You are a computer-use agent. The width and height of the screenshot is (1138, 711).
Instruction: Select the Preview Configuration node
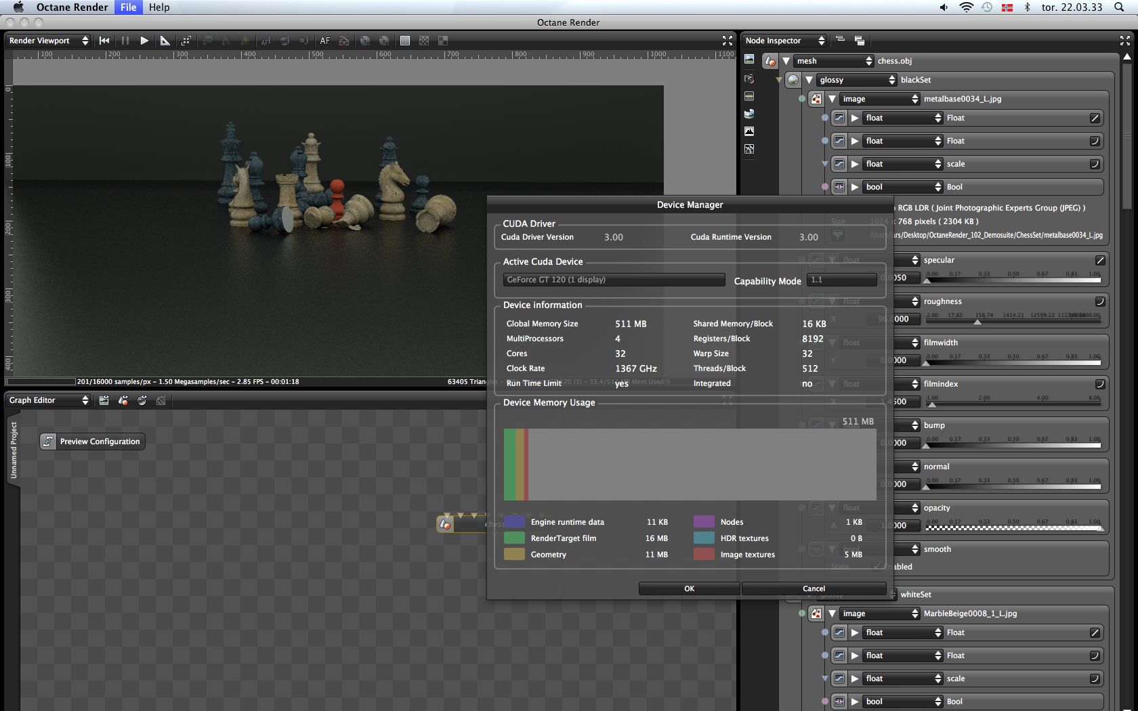pyautogui.click(x=92, y=441)
